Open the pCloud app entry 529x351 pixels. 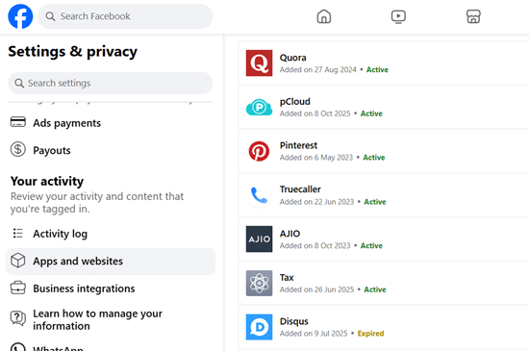click(384, 107)
